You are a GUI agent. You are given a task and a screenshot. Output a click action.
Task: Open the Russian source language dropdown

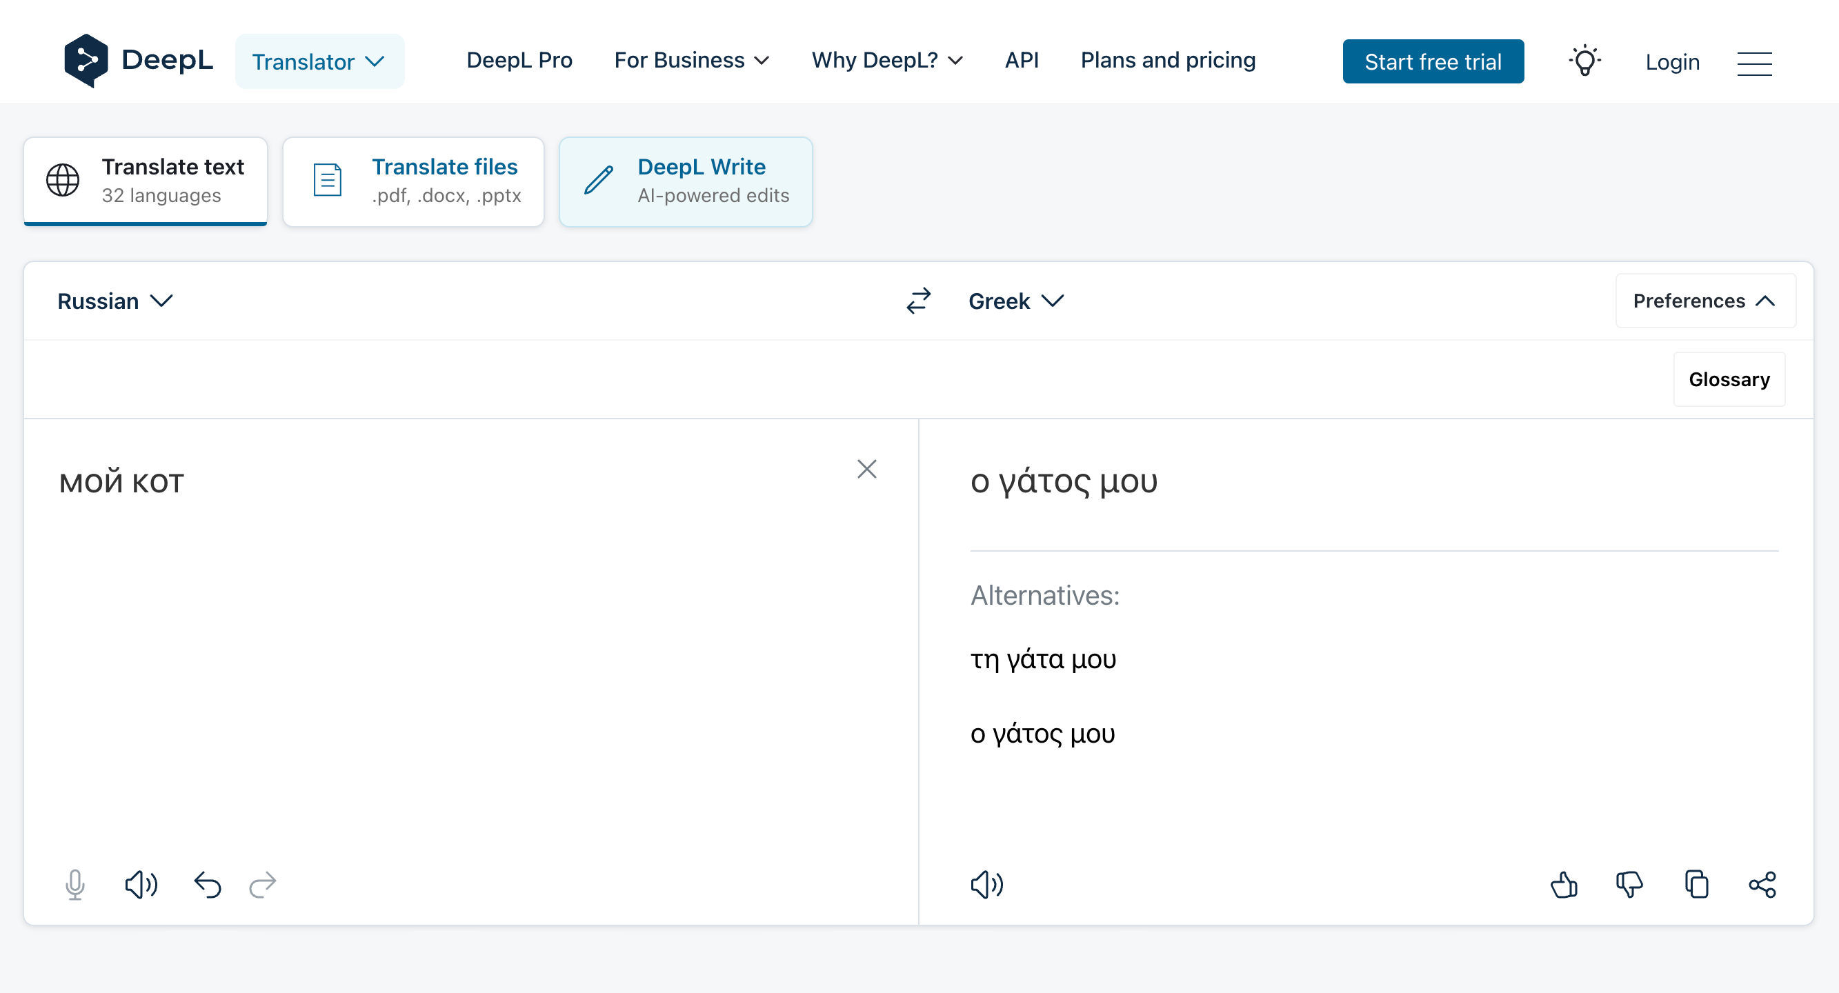click(115, 301)
